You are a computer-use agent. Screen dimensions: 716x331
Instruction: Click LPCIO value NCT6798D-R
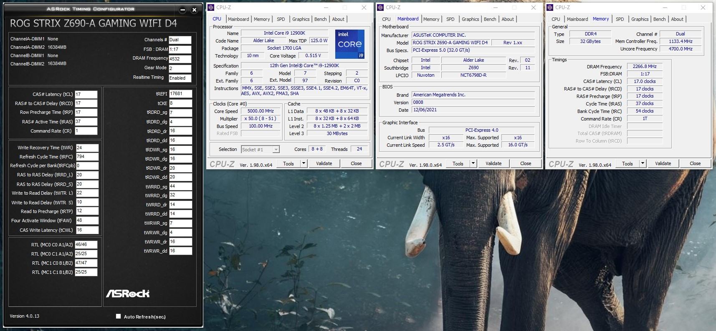click(473, 75)
